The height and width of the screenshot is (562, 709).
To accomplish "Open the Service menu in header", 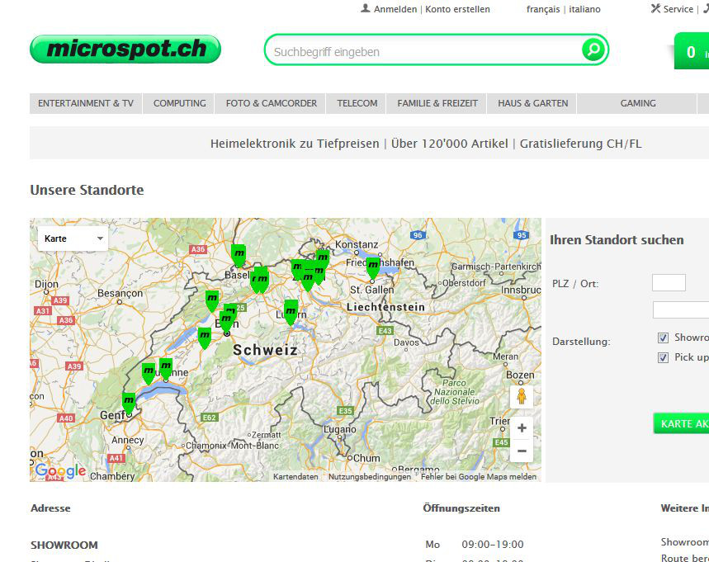I will tap(672, 9).
